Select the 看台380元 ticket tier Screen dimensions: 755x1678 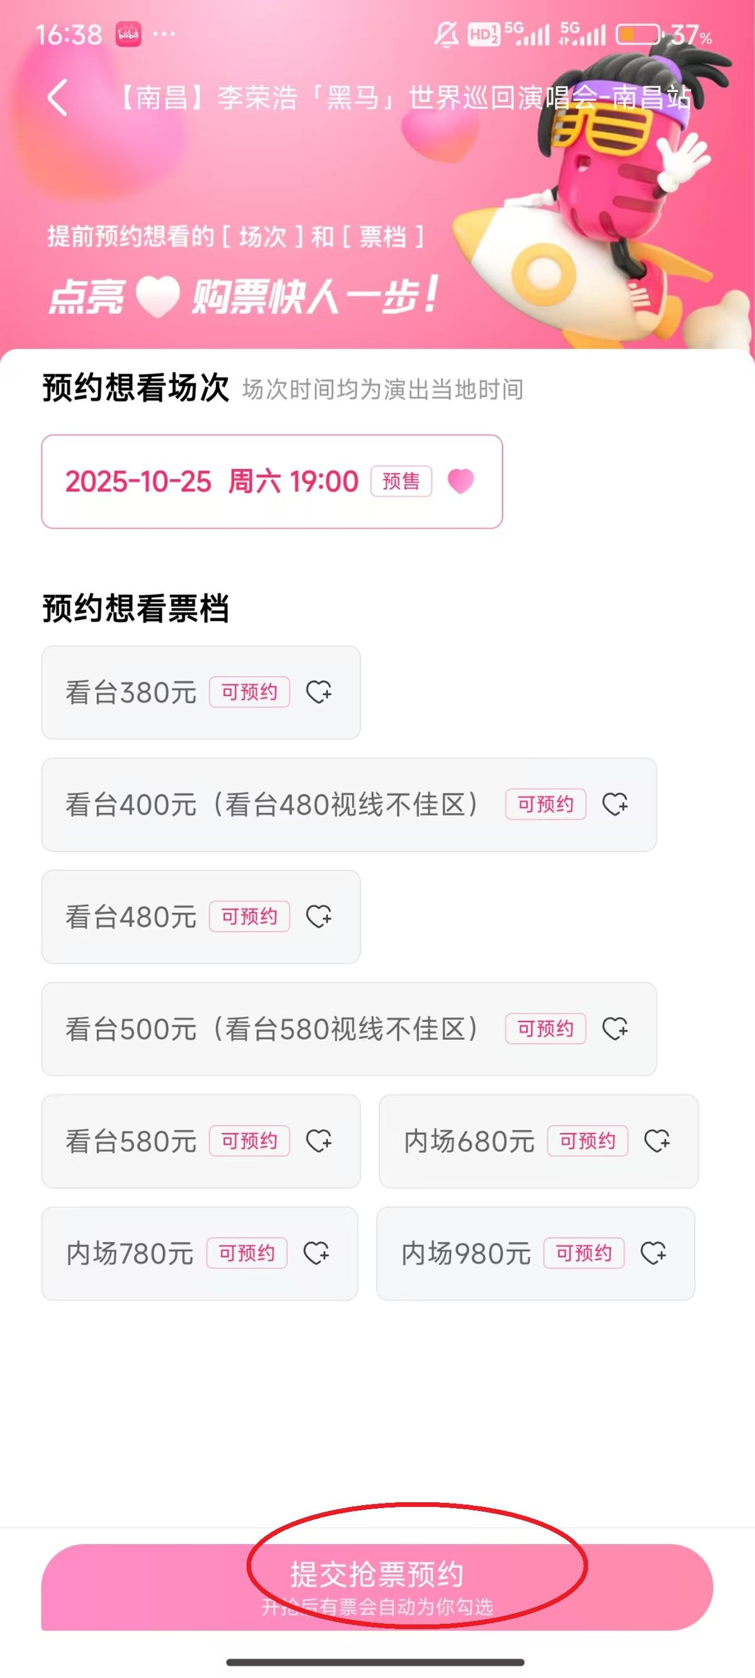pyautogui.click(x=130, y=692)
